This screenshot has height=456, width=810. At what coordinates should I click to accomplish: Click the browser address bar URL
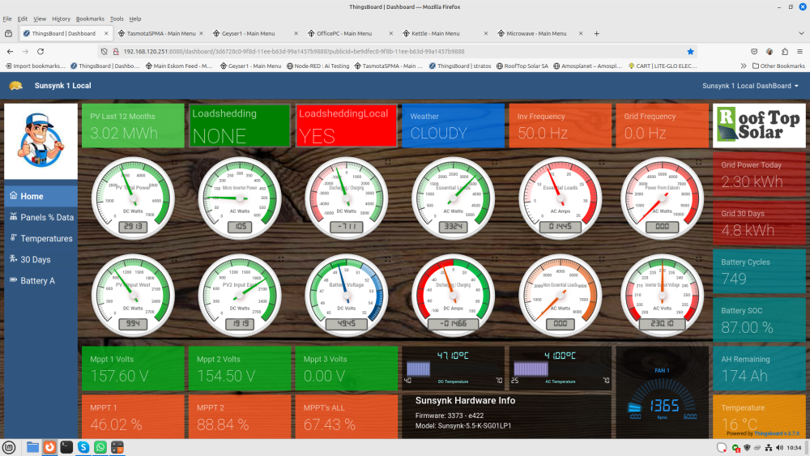293,52
